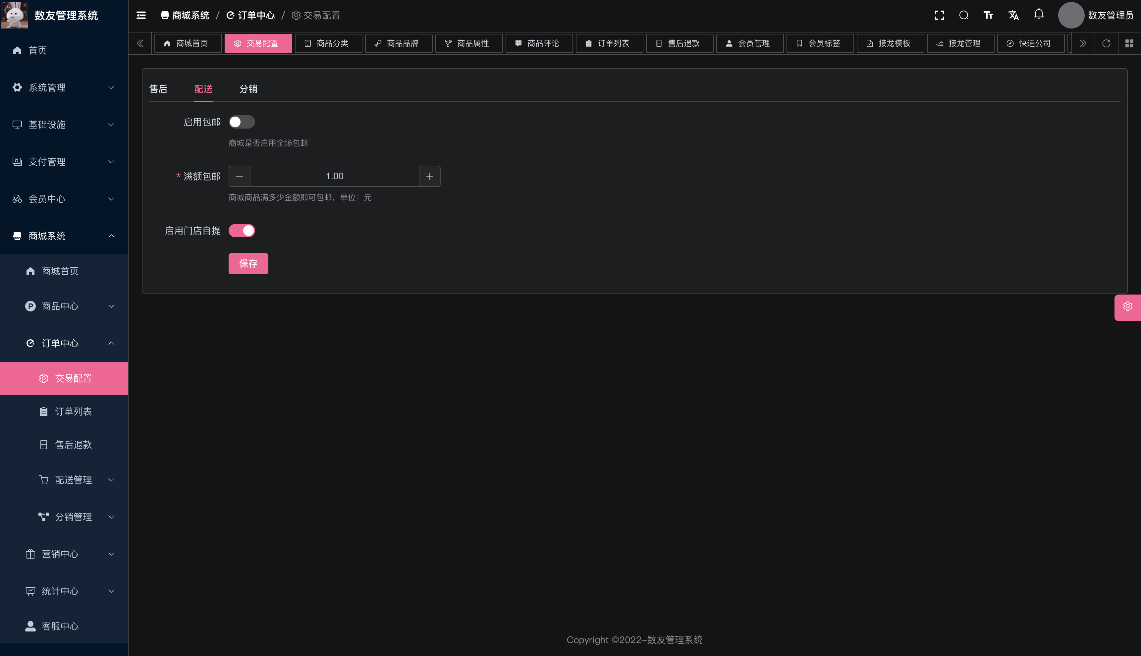Toggle the 启用包邮 switch
Image resolution: width=1141 pixels, height=656 pixels.
point(242,122)
